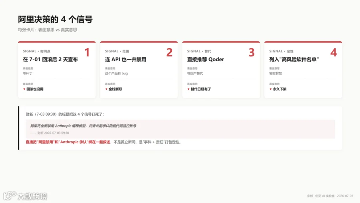Click the heading "连 API 也一并禁用"
360x203 pixels.
(126, 59)
